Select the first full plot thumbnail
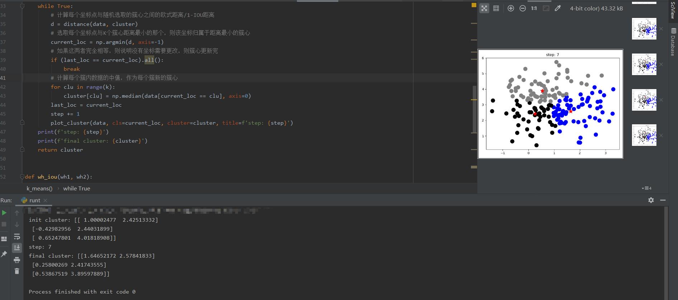This screenshot has height=300, width=678. point(644,29)
